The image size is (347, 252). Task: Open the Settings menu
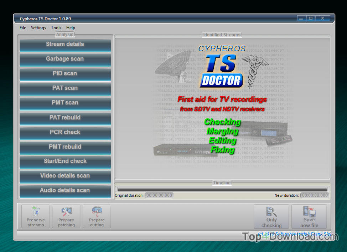(x=38, y=28)
